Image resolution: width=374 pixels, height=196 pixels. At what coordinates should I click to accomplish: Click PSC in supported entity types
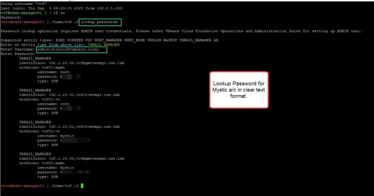coord(89,40)
